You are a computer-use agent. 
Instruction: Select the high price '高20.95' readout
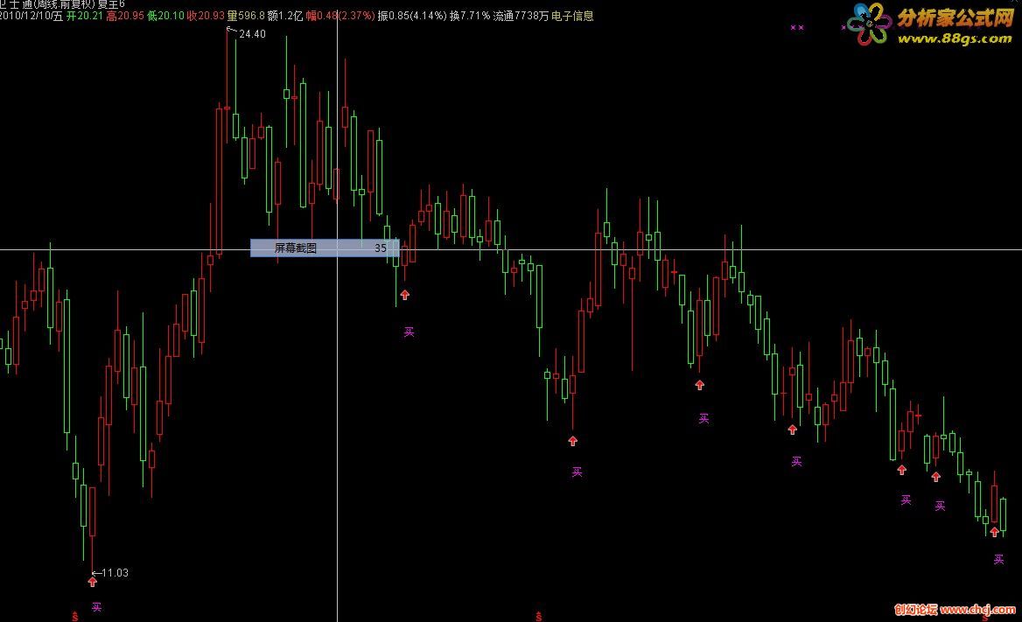point(125,16)
